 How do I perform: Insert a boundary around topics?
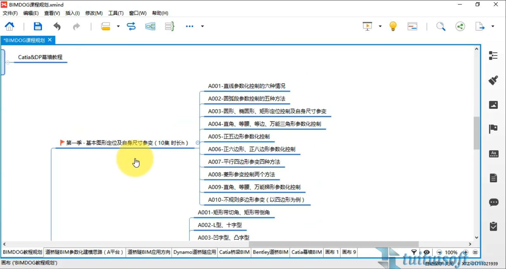(x=151, y=26)
